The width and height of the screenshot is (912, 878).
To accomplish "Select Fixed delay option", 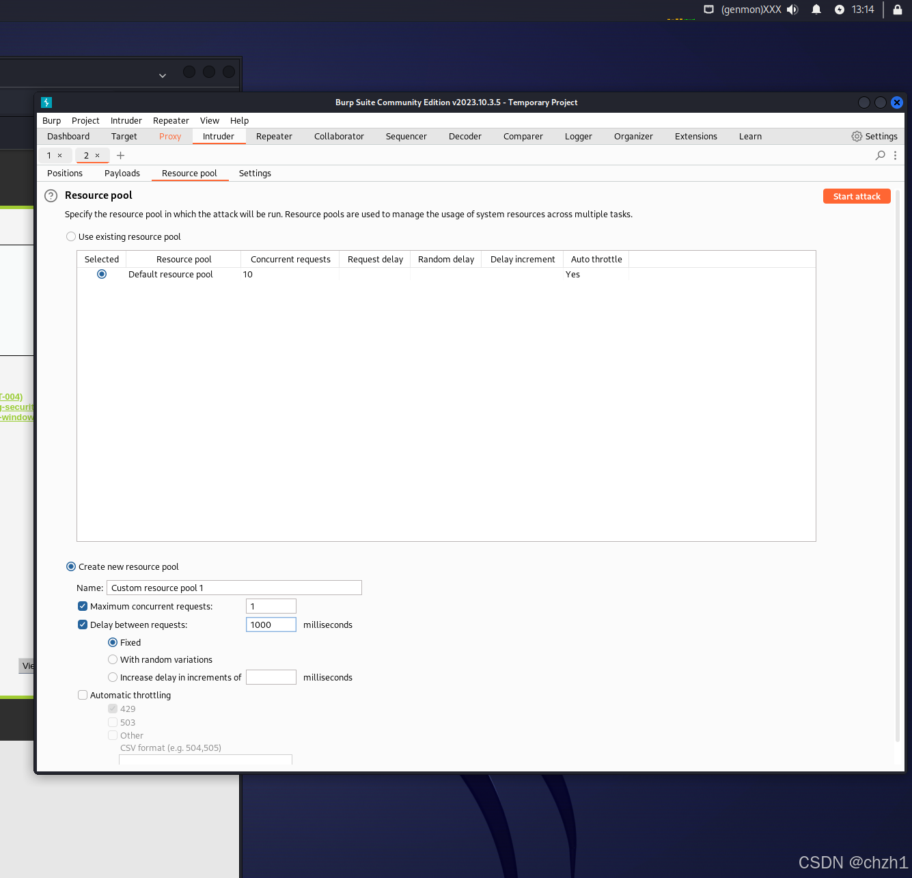I will pos(113,643).
